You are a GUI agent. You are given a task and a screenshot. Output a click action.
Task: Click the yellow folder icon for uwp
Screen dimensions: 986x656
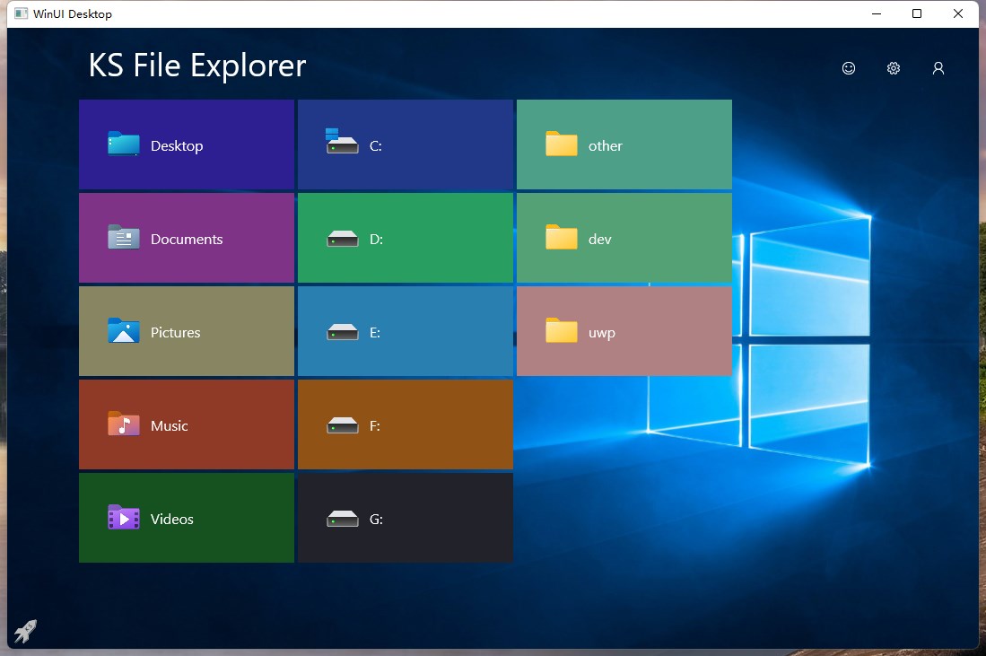[561, 330]
